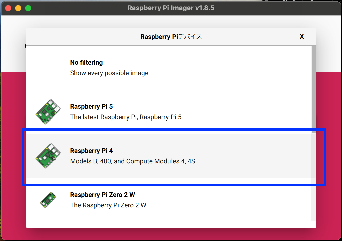Click the scrollbar track below the thumb
The height and width of the screenshot is (241, 342).
click(314, 177)
